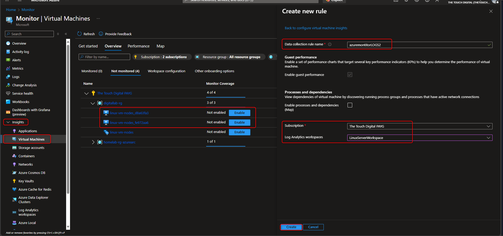Open the Subscription dropdown showing The Touch Digital PAYG
Viewport: 503px width, 236px height.
click(x=488, y=126)
